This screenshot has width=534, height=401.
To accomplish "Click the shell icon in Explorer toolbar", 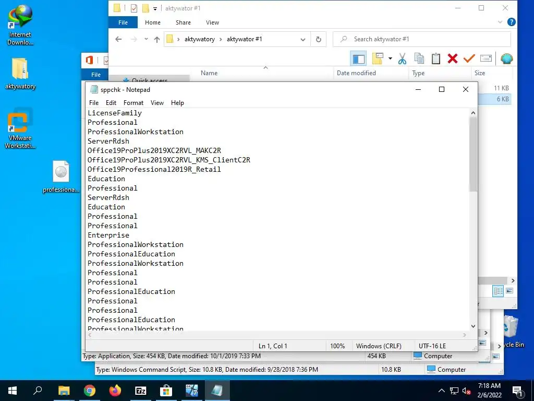I will [506, 58].
